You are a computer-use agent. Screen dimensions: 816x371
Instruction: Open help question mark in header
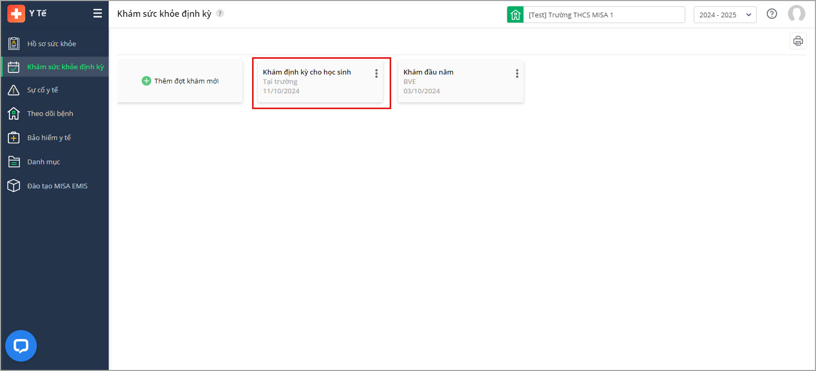[x=772, y=14]
